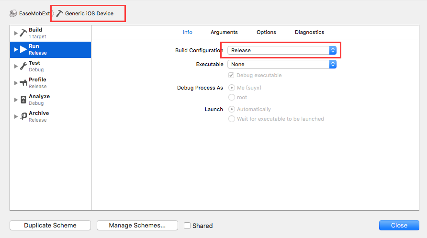Toggle the Shared checkbox

[x=187, y=226]
